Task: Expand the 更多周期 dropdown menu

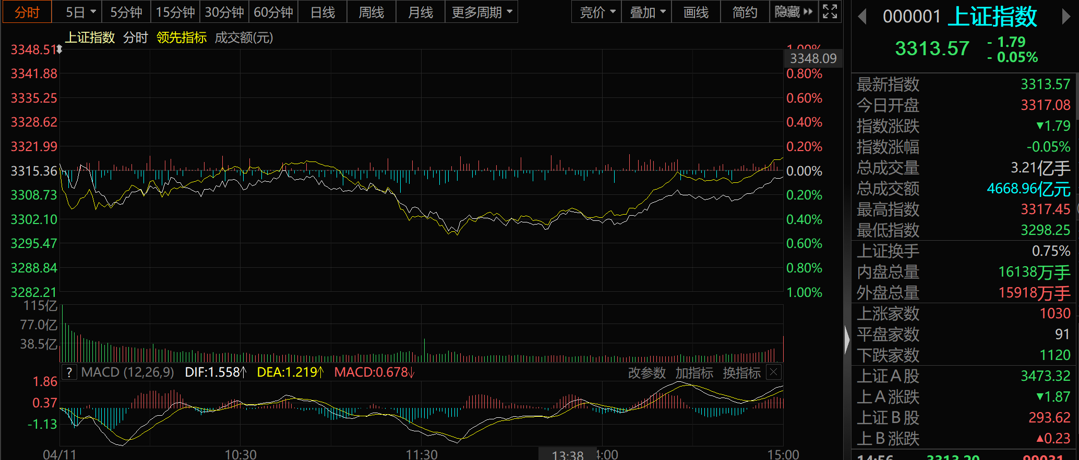Action: pyautogui.click(x=481, y=12)
